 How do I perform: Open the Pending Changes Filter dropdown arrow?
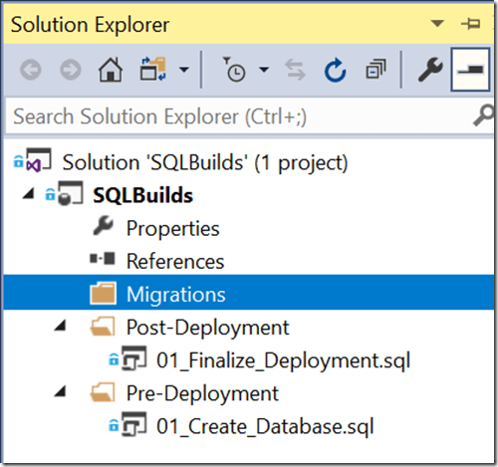click(264, 70)
